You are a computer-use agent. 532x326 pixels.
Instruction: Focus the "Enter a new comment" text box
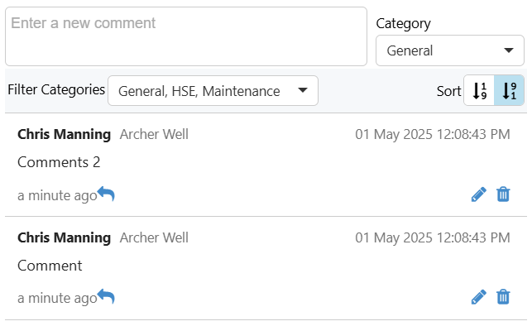pyautogui.click(x=186, y=36)
